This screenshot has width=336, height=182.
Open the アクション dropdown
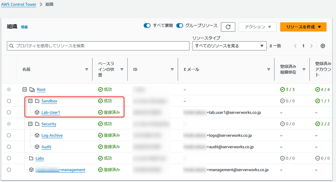tap(258, 27)
